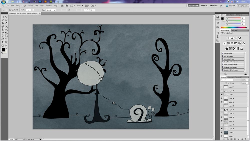
Task: Add a Brightness/Contrast adjustment
Action: pyautogui.click(x=228, y=38)
